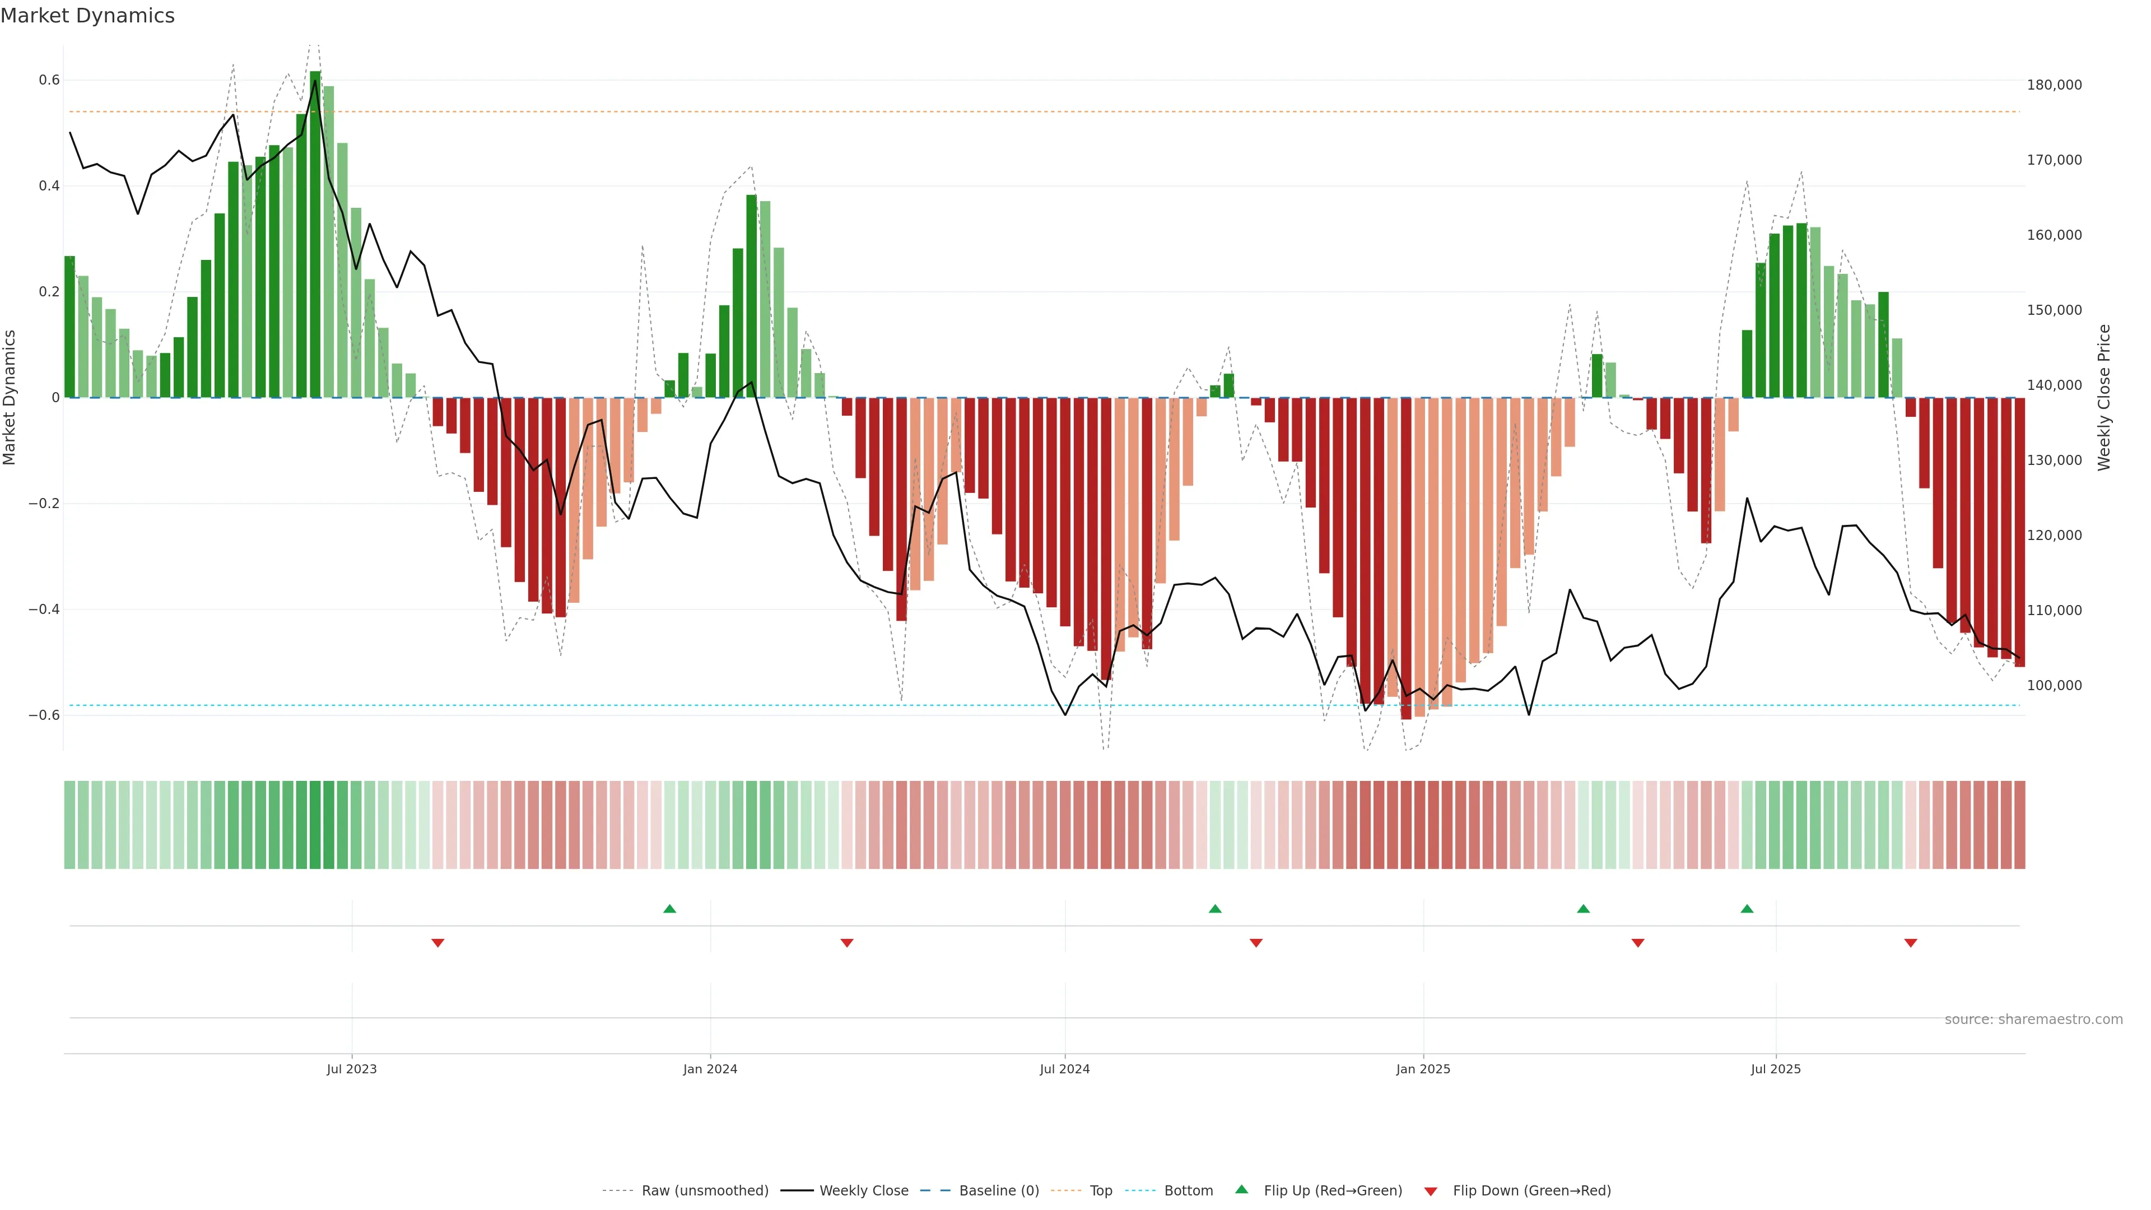2151x1210 pixels.
Task: Click the Flip Down red triangle legend icon
Action: (1431, 1192)
